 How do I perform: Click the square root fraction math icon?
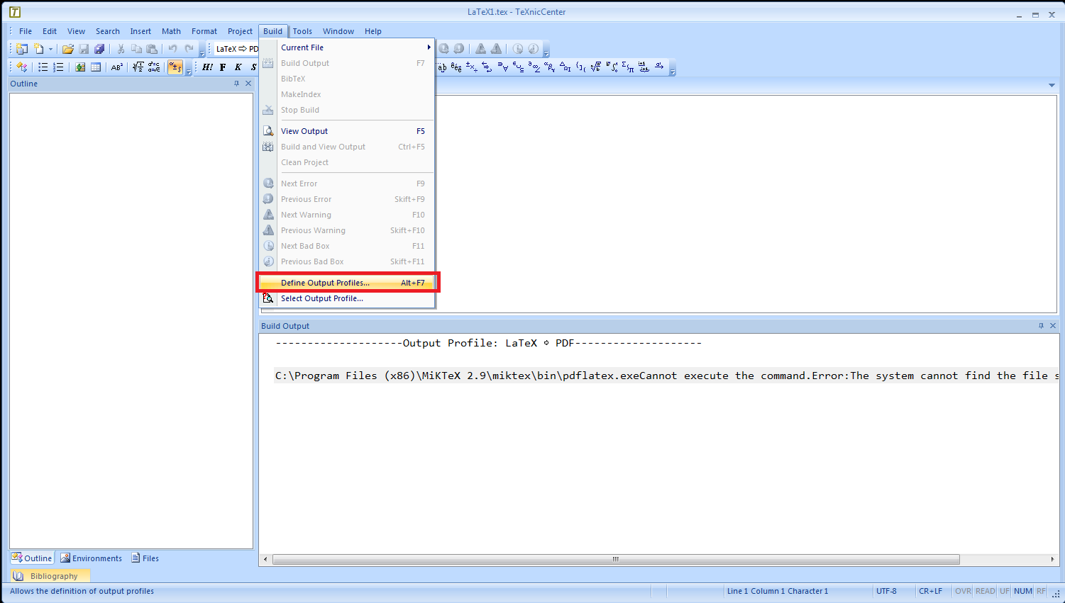pyautogui.click(x=138, y=67)
